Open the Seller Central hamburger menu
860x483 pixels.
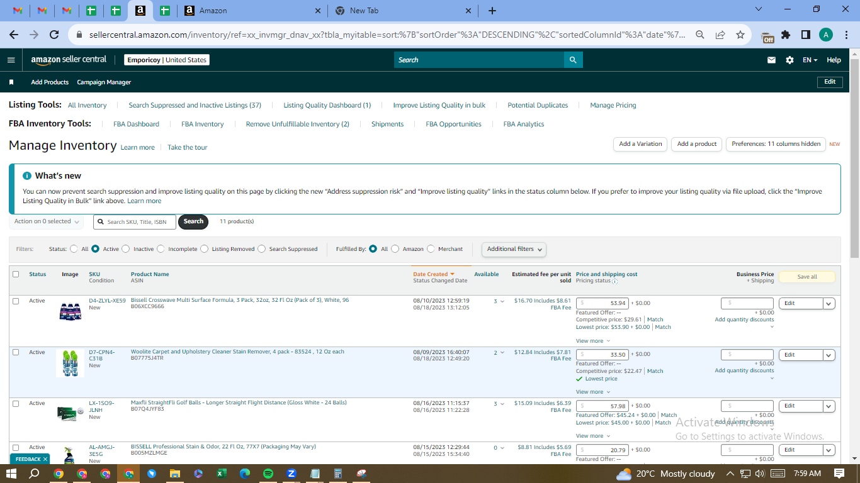[x=11, y=60]
